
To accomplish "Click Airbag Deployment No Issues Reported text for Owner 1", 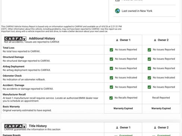I will [126, 68].
